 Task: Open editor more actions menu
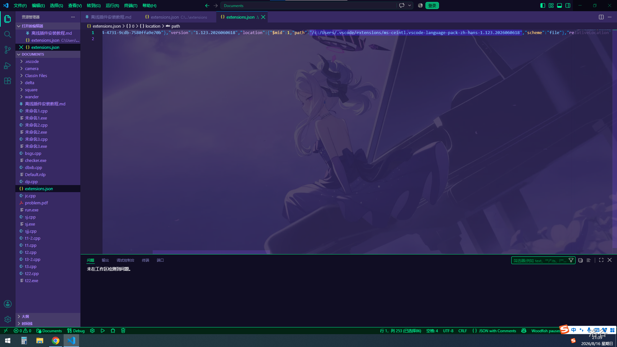click(x=610, y=17)
